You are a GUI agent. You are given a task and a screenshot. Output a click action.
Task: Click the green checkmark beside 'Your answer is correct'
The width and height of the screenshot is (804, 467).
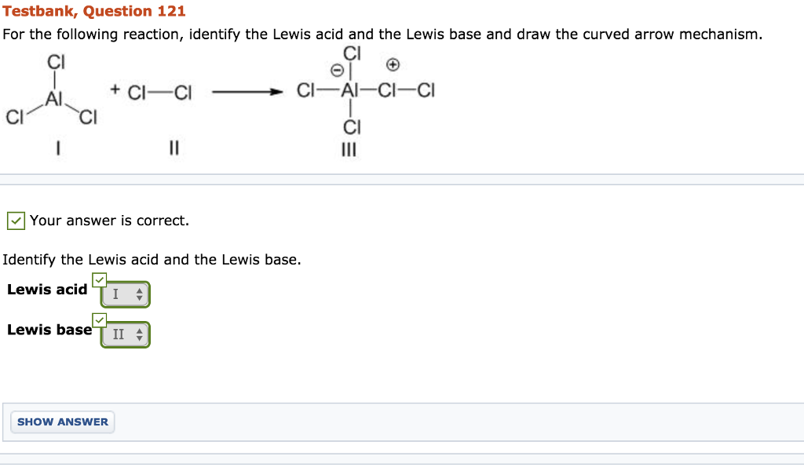point(16,221)
